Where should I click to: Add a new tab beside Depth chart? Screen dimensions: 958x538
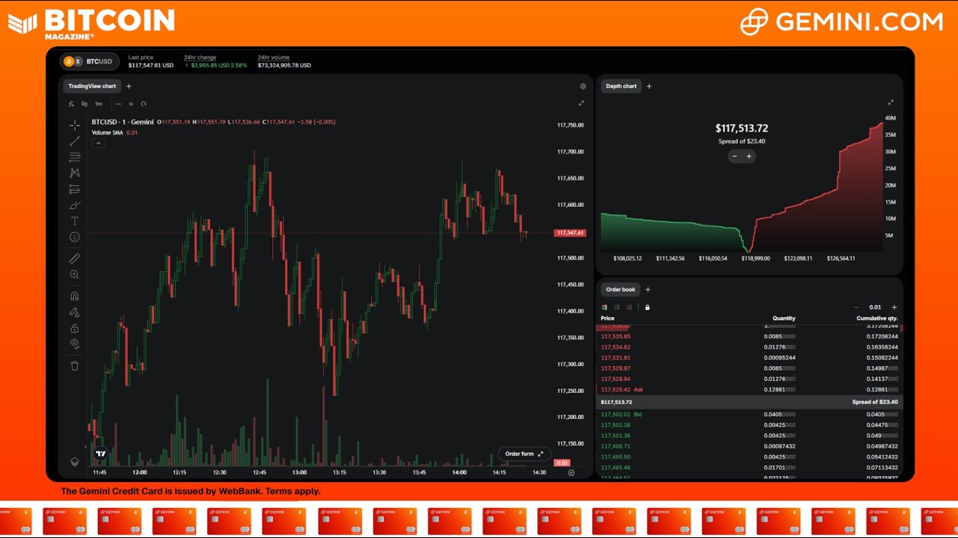pos(649,86)
